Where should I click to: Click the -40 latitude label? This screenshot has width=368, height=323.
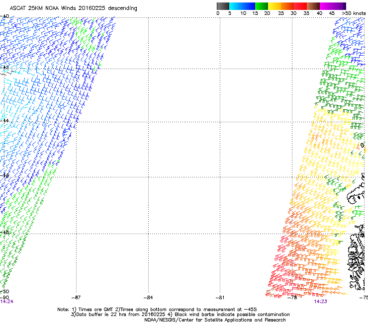click(x=4, y=16)
